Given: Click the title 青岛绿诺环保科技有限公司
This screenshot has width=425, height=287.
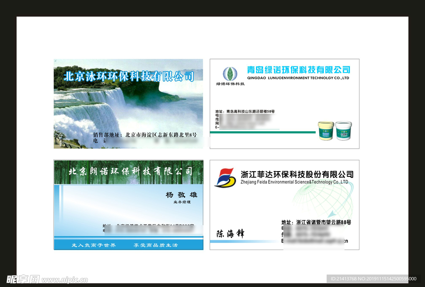Looking at the screenshot, I should click(x=298, y=70).
